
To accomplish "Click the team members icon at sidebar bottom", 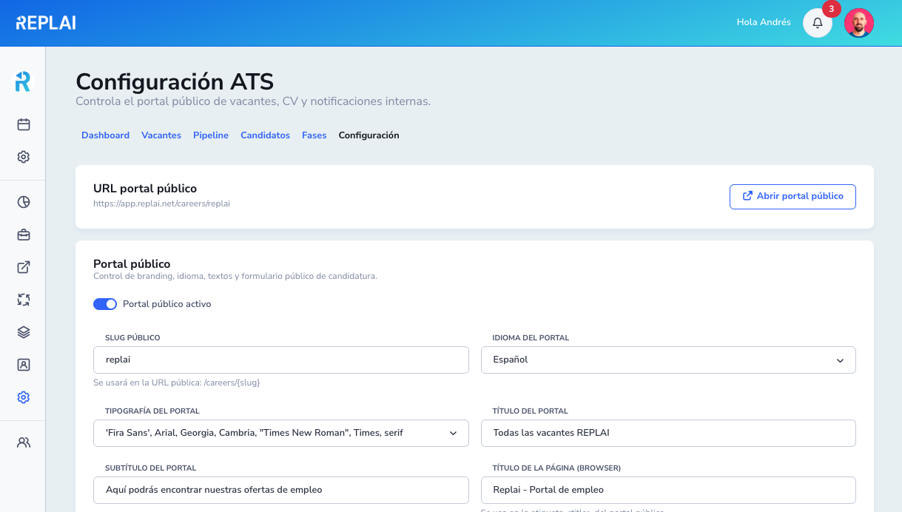I will (x=23, y=441).
